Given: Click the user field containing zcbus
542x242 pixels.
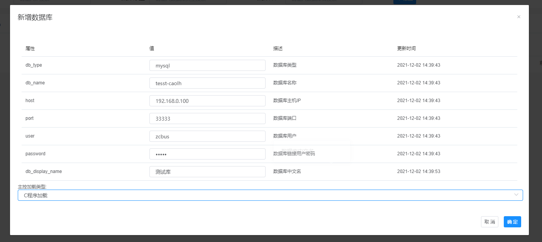Looking at the screenshot, I should click(x=207, y=136).
